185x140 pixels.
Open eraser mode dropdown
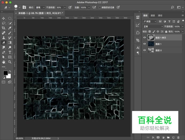(40, 7)
